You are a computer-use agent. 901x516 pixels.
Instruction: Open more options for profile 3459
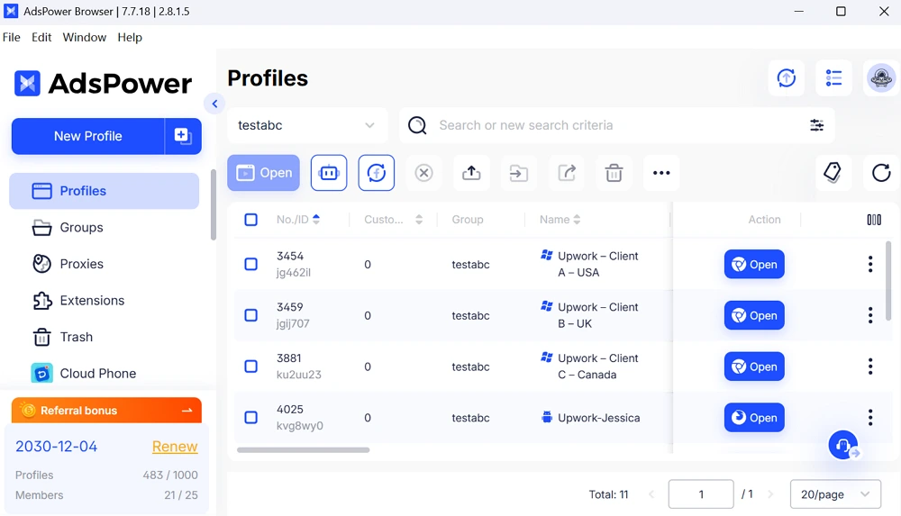[x=870, y=315]
